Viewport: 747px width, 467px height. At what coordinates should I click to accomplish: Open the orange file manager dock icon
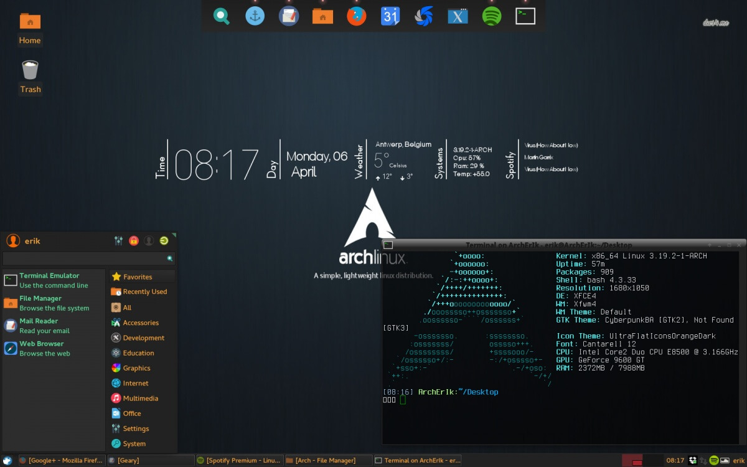tap(322, 16)
